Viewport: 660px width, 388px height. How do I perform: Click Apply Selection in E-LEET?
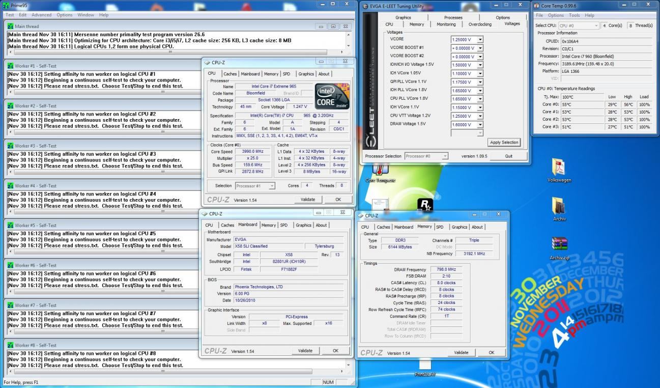tap(504, 142)
